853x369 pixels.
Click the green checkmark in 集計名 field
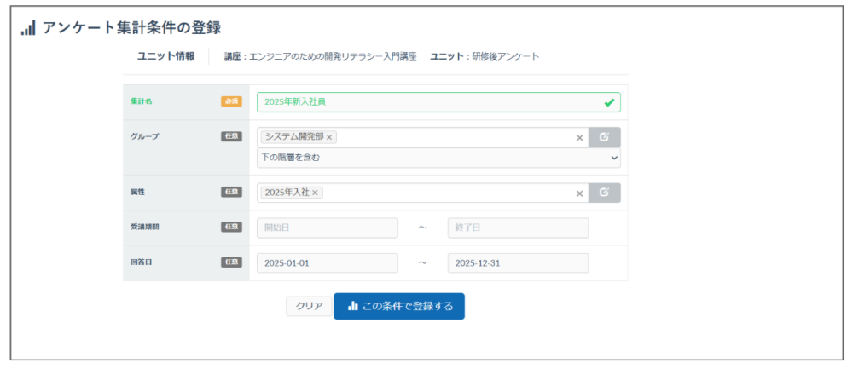click(x=608, y=102)
